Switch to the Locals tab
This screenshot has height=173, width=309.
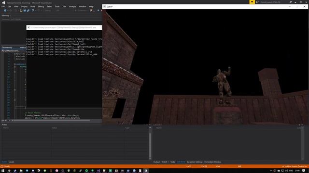pos(12,162)
